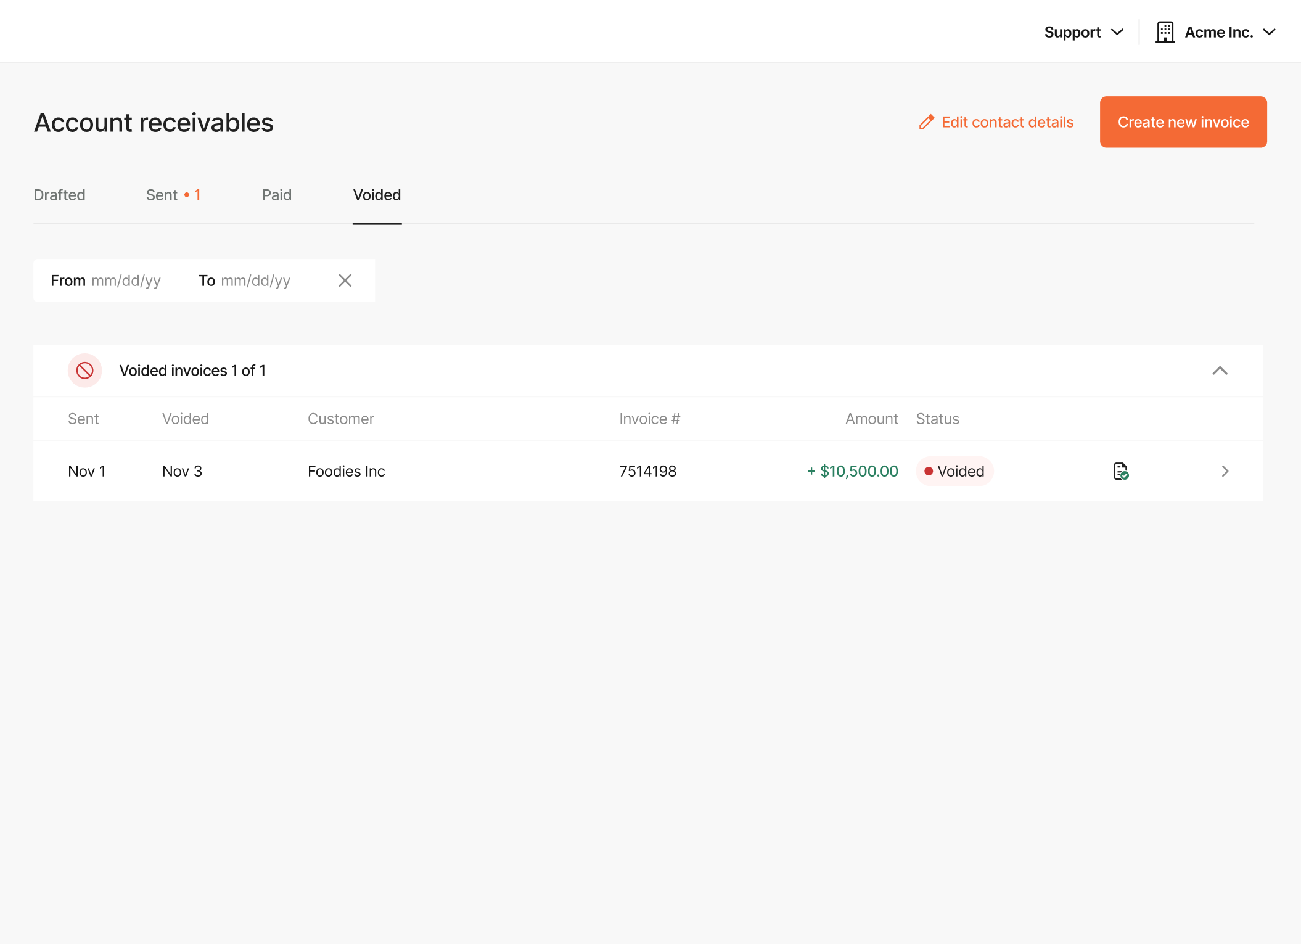Switch to the Sent tab

[173, 195]
